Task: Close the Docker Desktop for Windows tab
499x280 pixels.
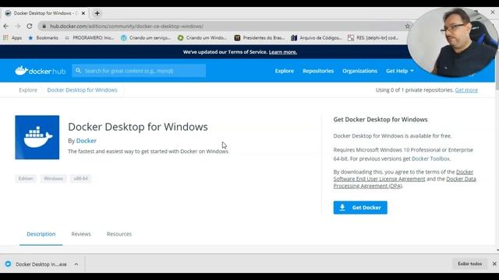Action: 83,13
